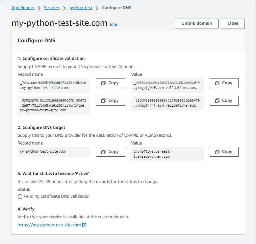Copy the DNS target record name
Image resolution: width=256 pixels, height=244 pixels.
pos(110,152)
